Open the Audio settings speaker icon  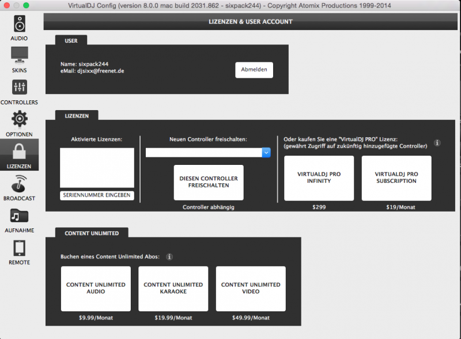click(x=20, y=24)
